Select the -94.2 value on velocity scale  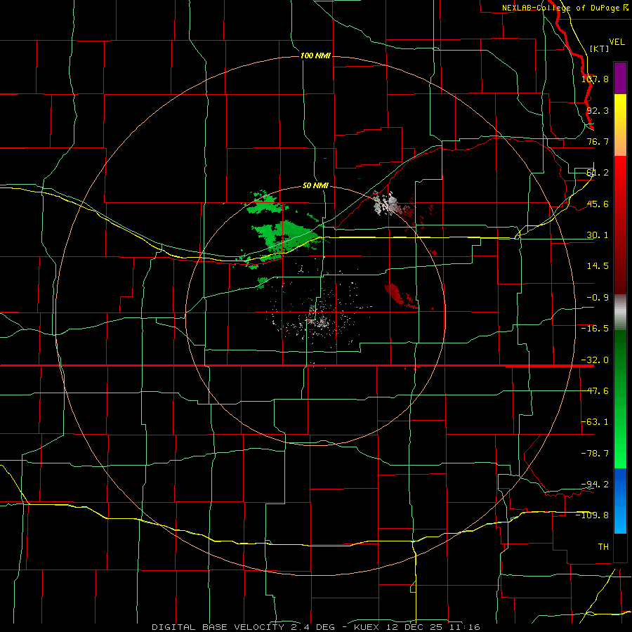coord(595,484)
